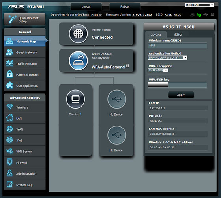The height and width of the screenshot is (198, 221).
Task: Click the LAN MAC address value
Action: coord(162,134)
